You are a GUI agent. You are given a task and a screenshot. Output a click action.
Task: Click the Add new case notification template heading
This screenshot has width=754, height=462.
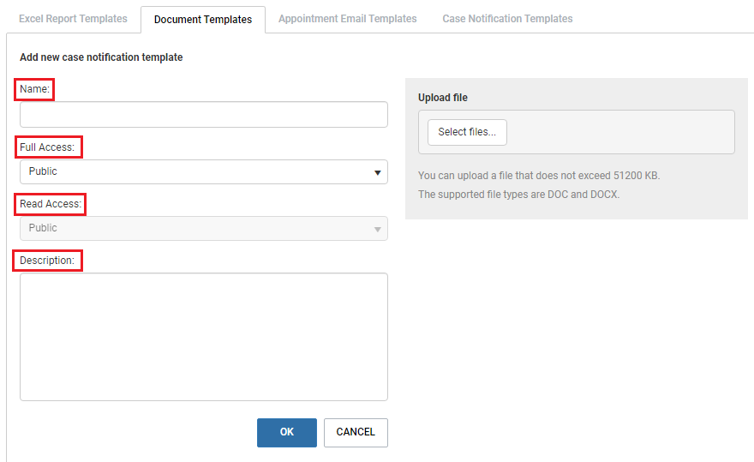click(x=101, y=57)
